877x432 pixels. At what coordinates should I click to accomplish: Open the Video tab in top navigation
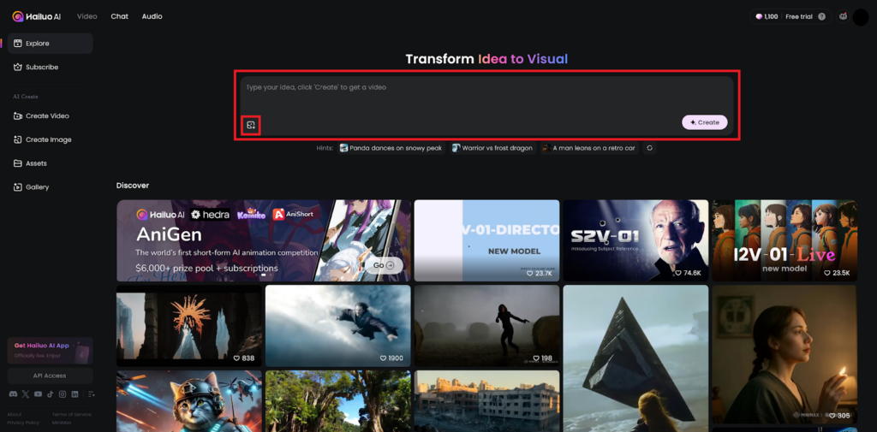(x=87, y=16)
